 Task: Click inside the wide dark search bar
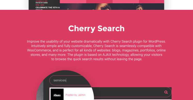pyautogui.click(x=132, y=92)
